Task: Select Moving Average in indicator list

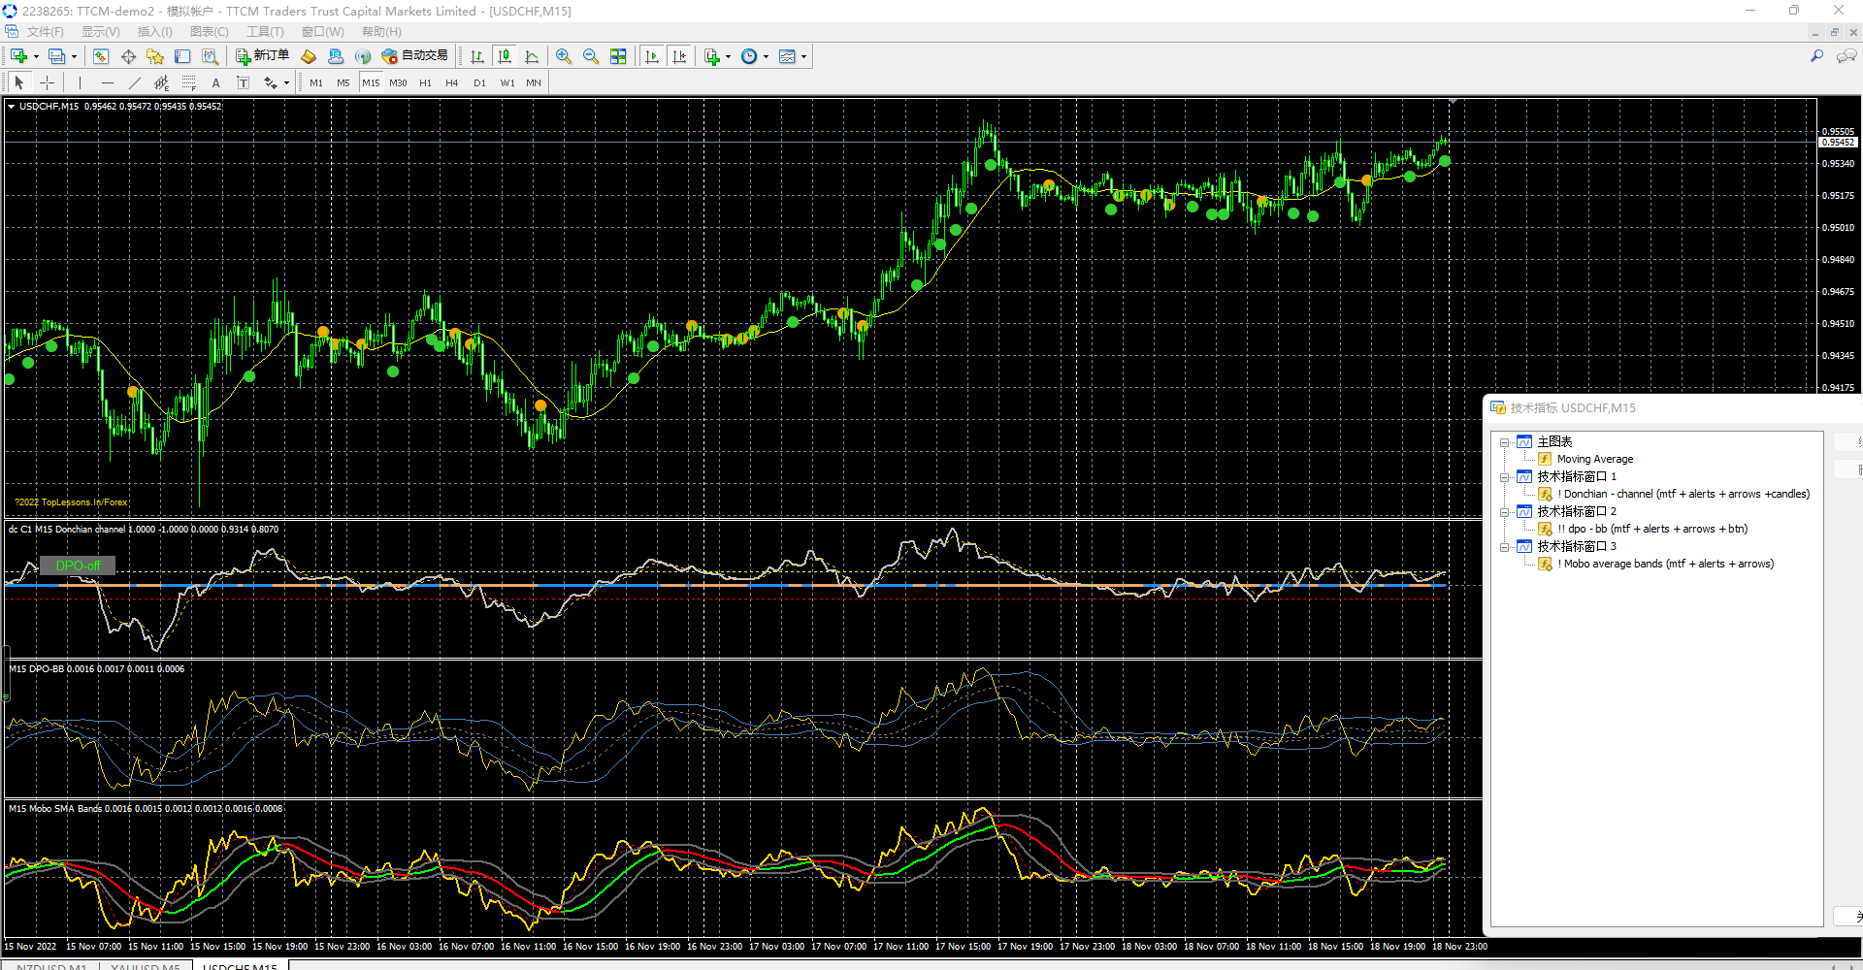Action: [x=1594, y=459]
